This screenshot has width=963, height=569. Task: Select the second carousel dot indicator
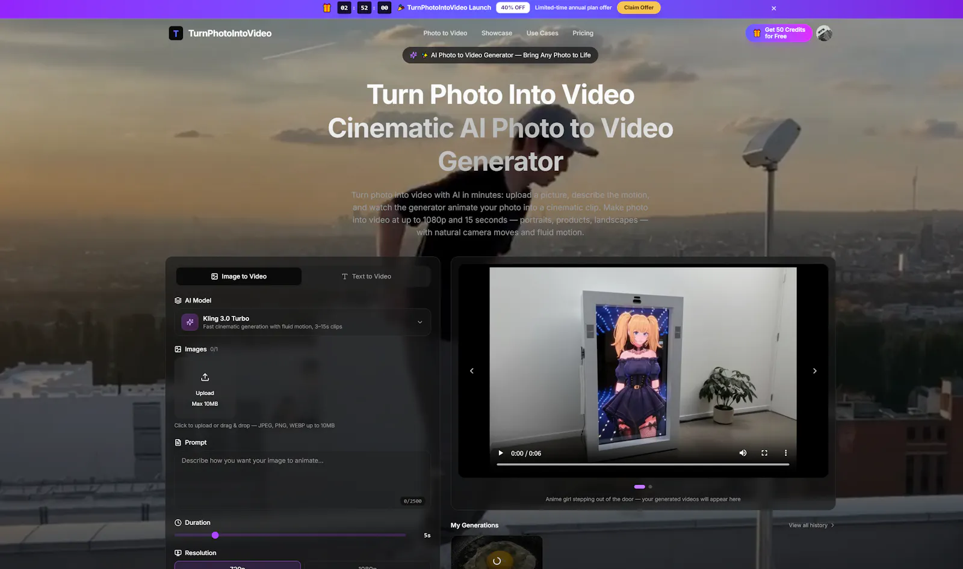(650, 487)
